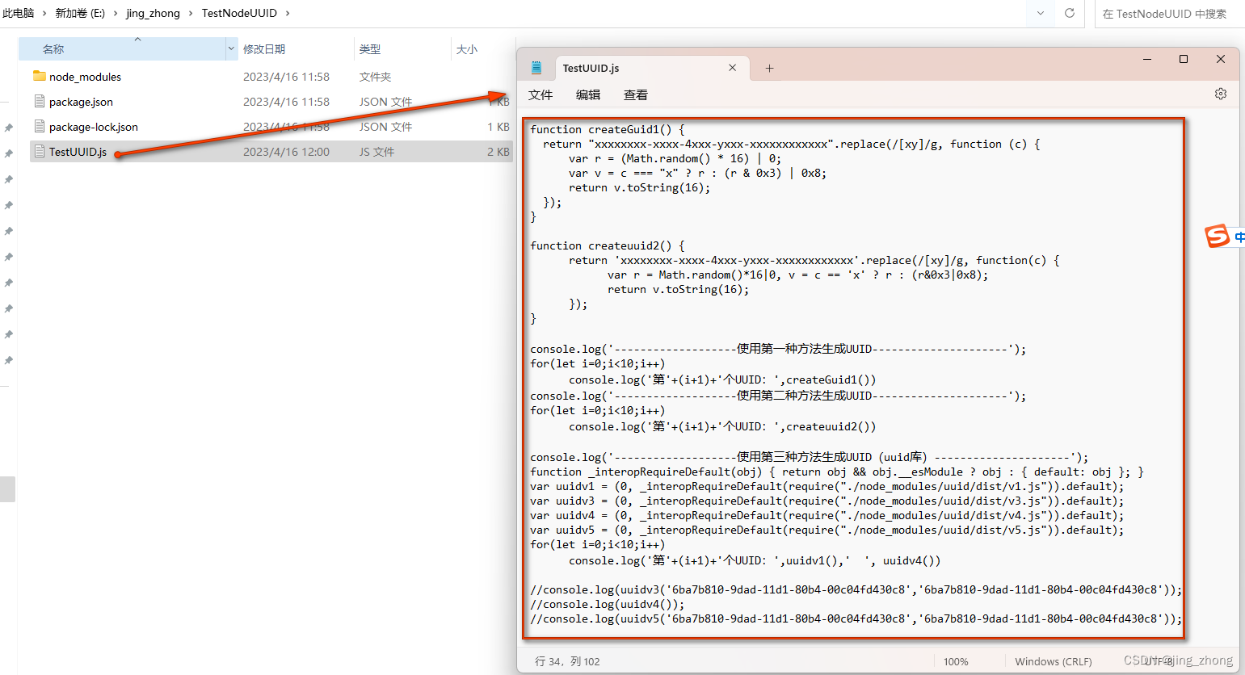
Task: Navigate to 新加卷 (E:) in breadcrumb
Action: click(80, 13)
